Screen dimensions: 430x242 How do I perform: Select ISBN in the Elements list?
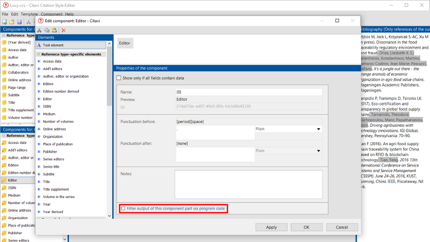47,107
